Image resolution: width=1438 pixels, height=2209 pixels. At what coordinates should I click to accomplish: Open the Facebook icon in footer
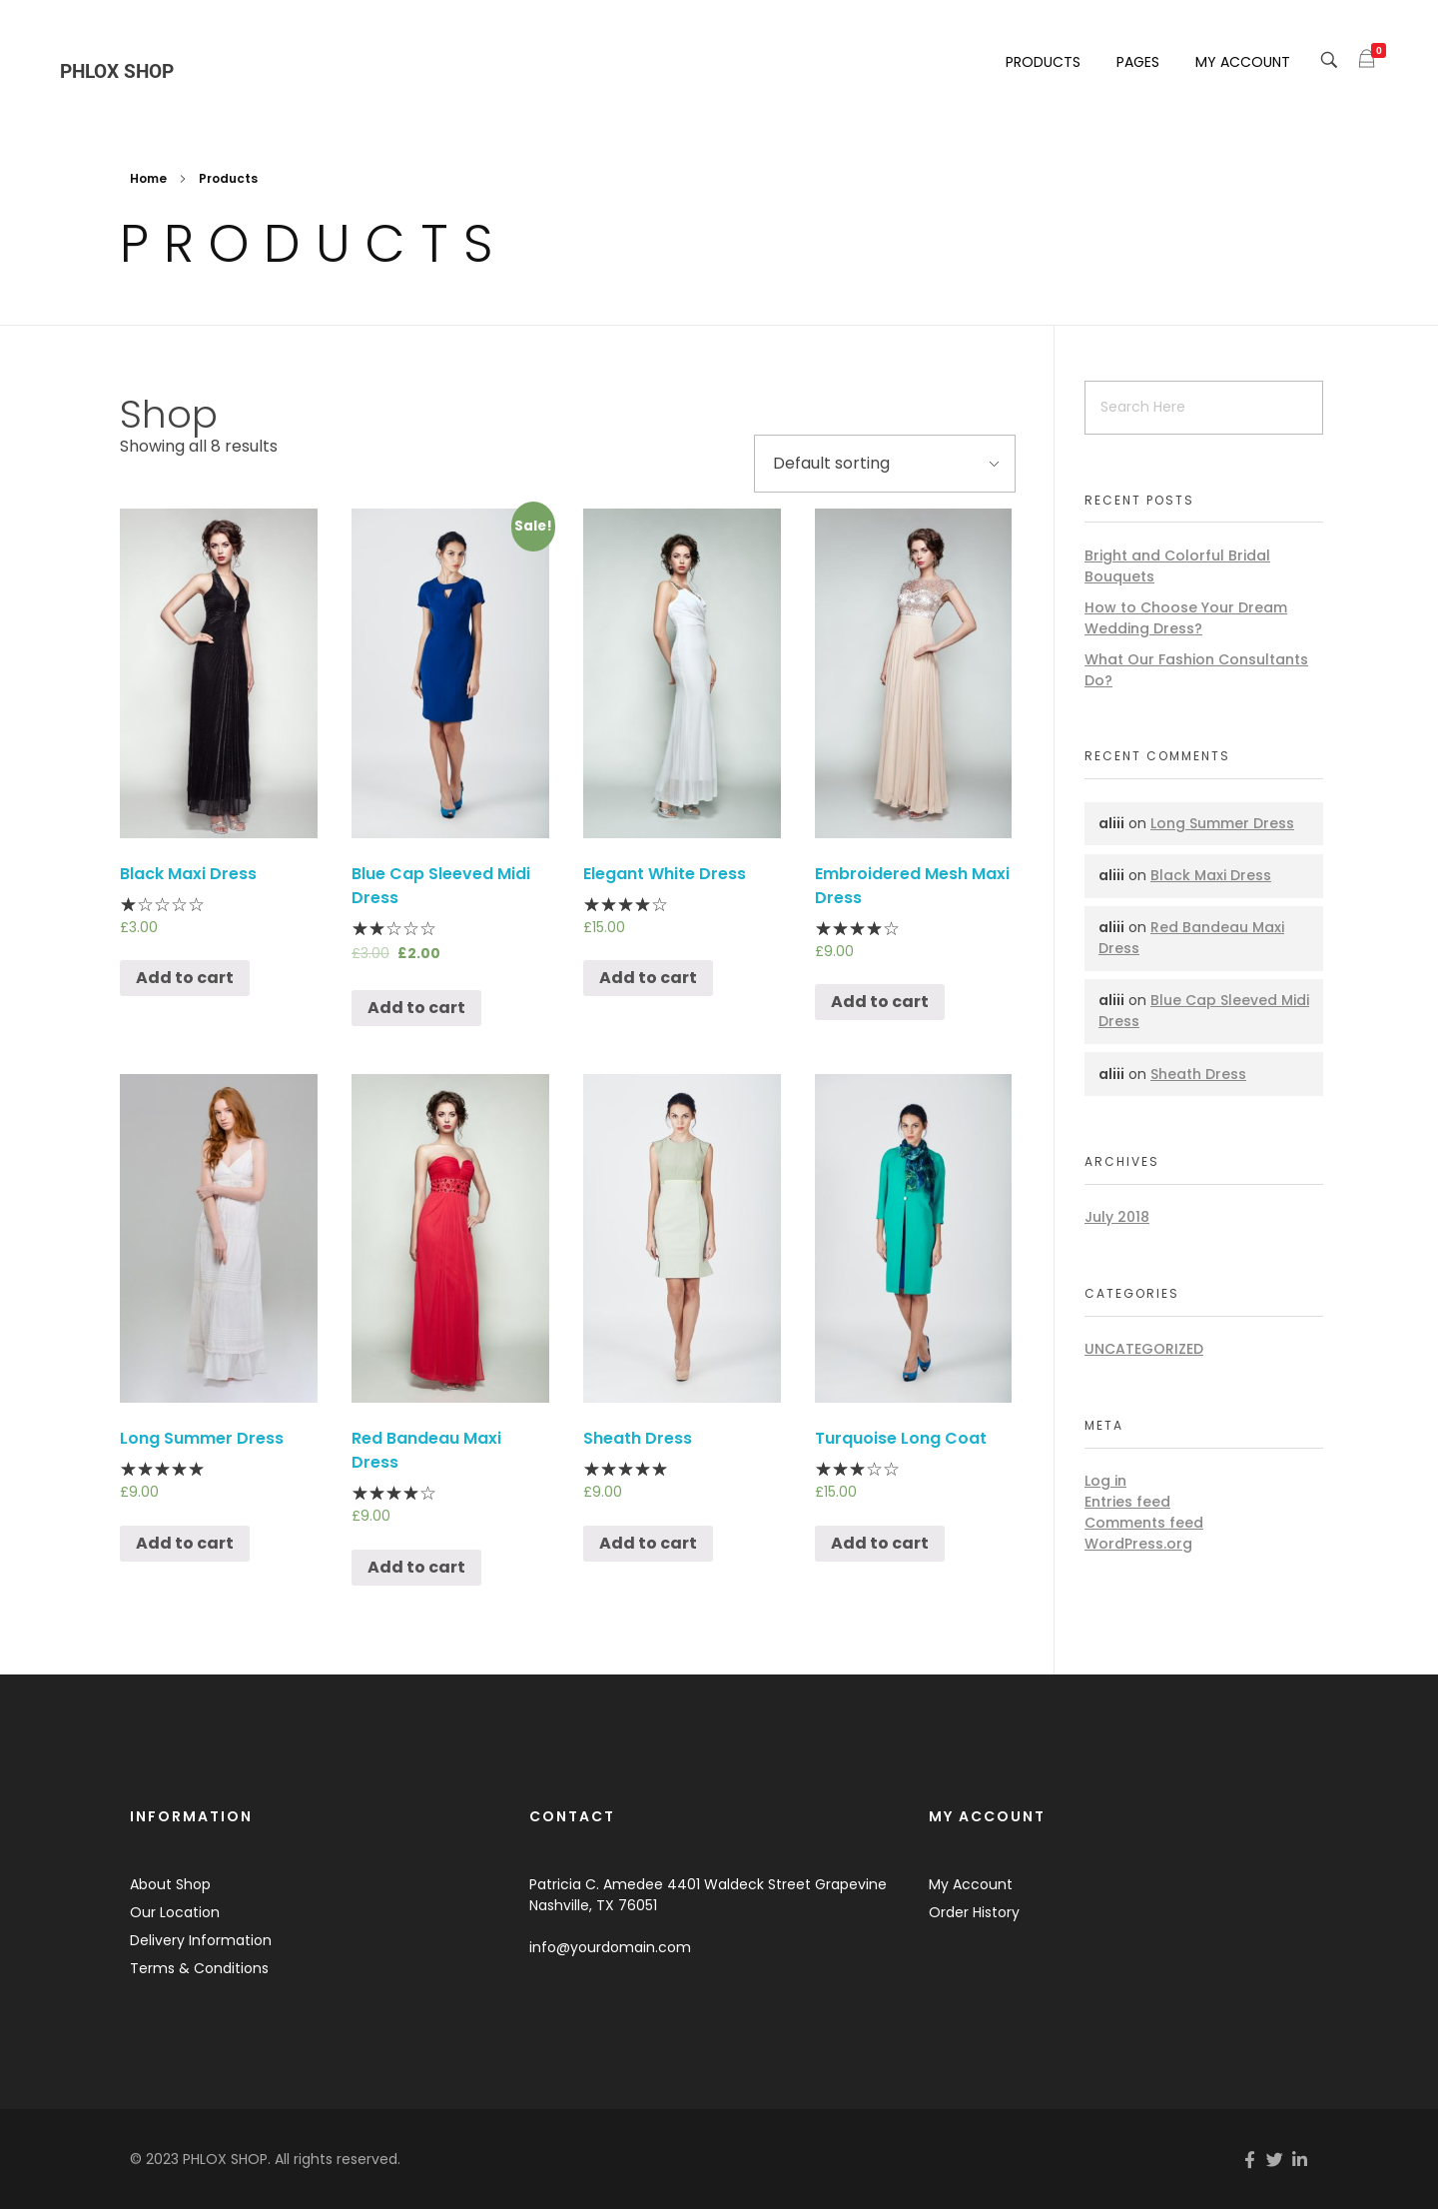click(x=1249, y=2159)
